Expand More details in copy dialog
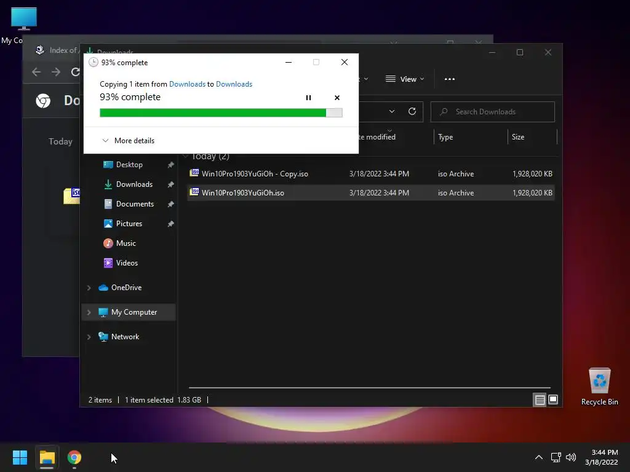 (x=128, y=141)
